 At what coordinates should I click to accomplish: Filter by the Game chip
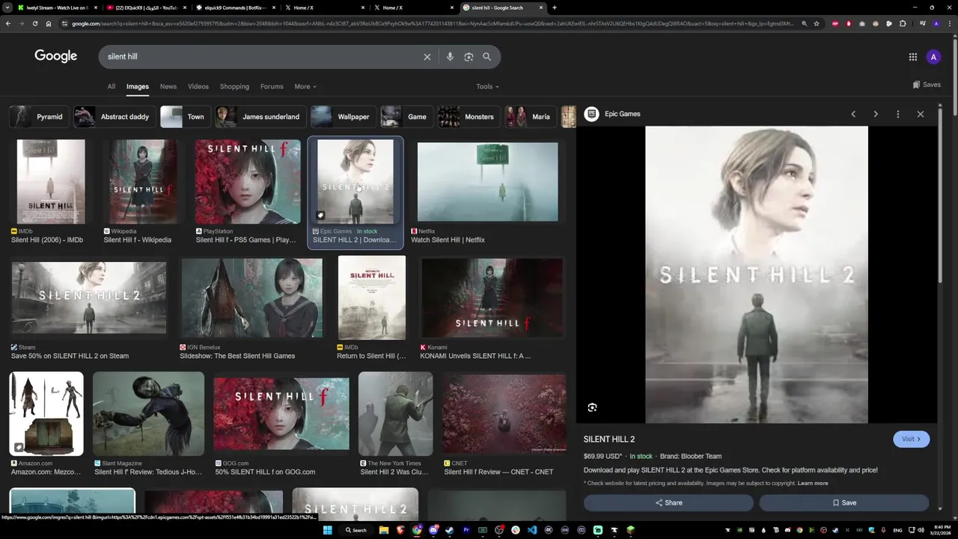pos(406,117)
